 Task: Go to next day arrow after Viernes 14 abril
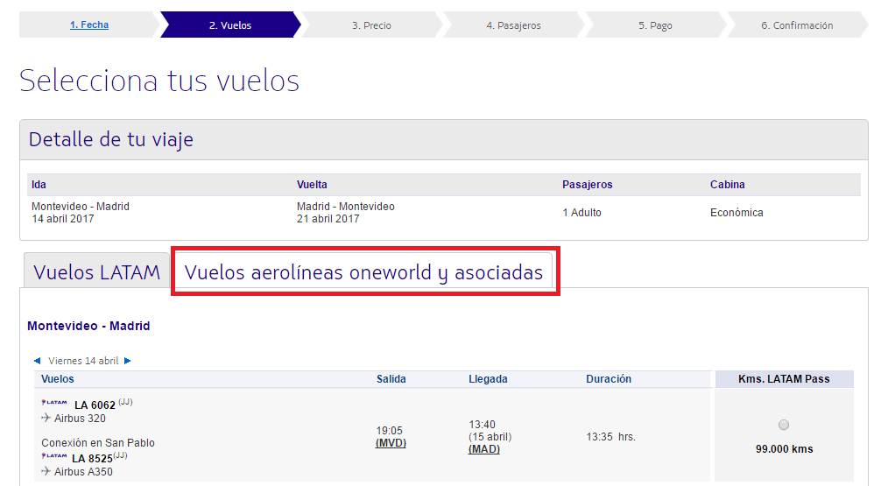(128, 361)
